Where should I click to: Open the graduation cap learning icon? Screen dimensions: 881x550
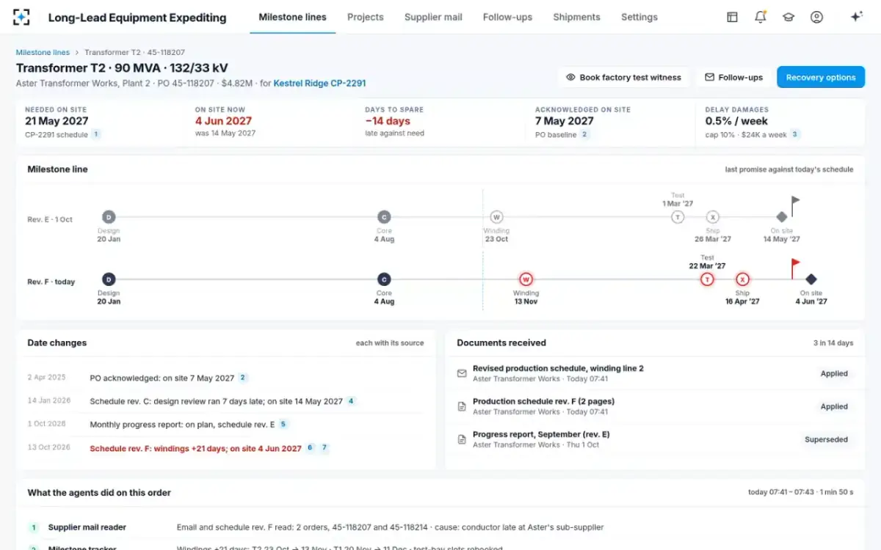click(x=788, y=17)
